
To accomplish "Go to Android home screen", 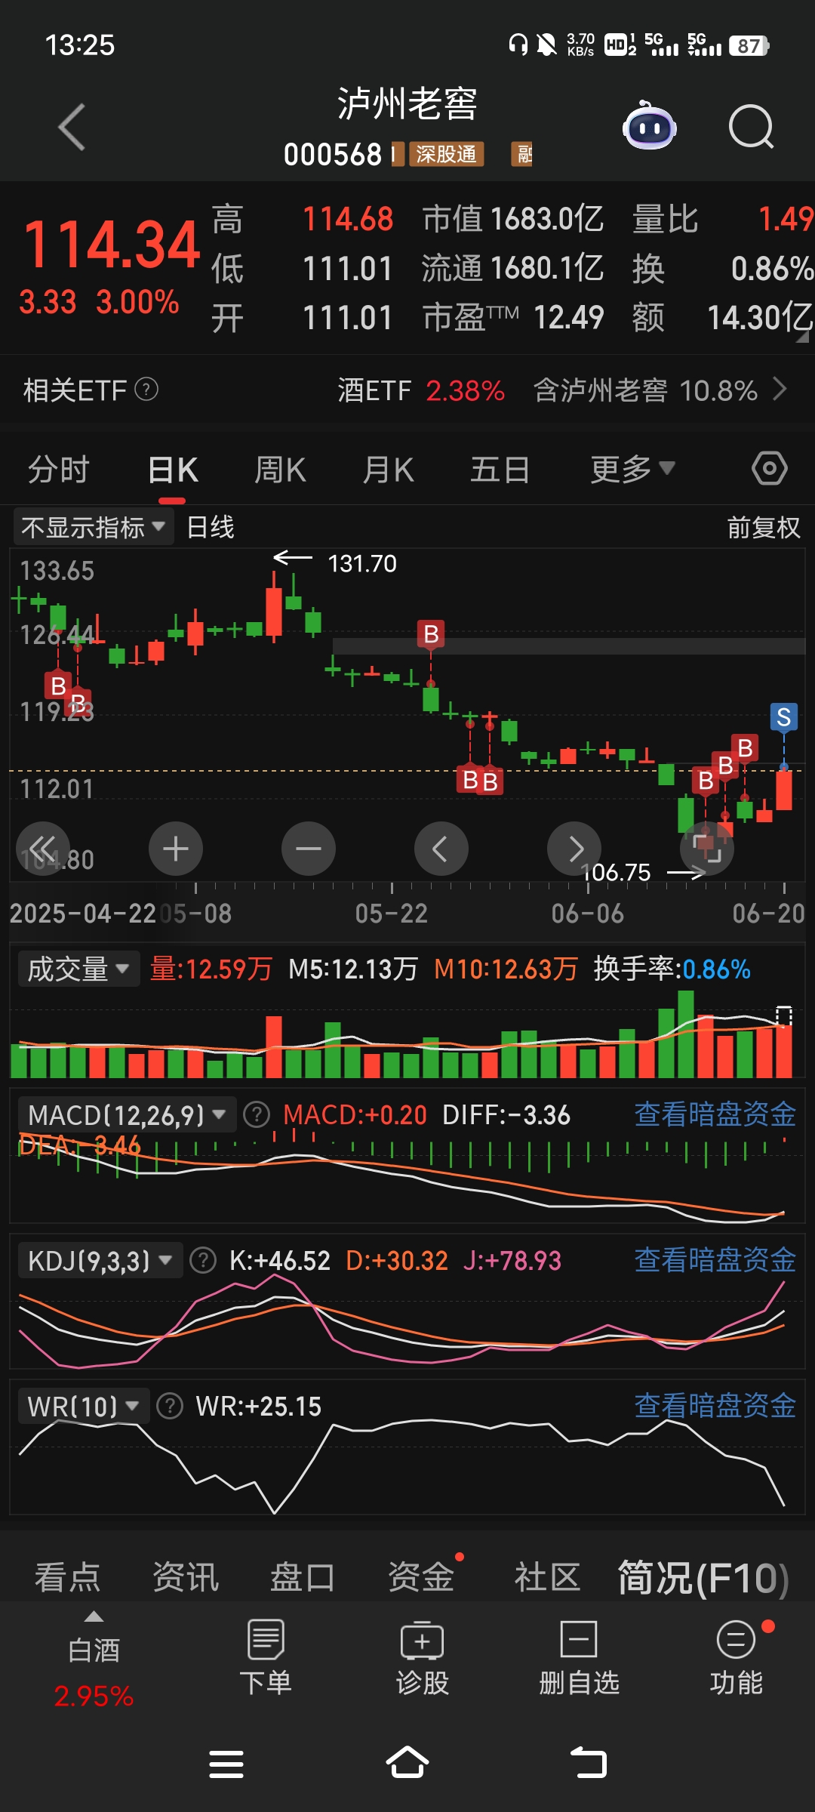I will click(x=407, y=1763).
